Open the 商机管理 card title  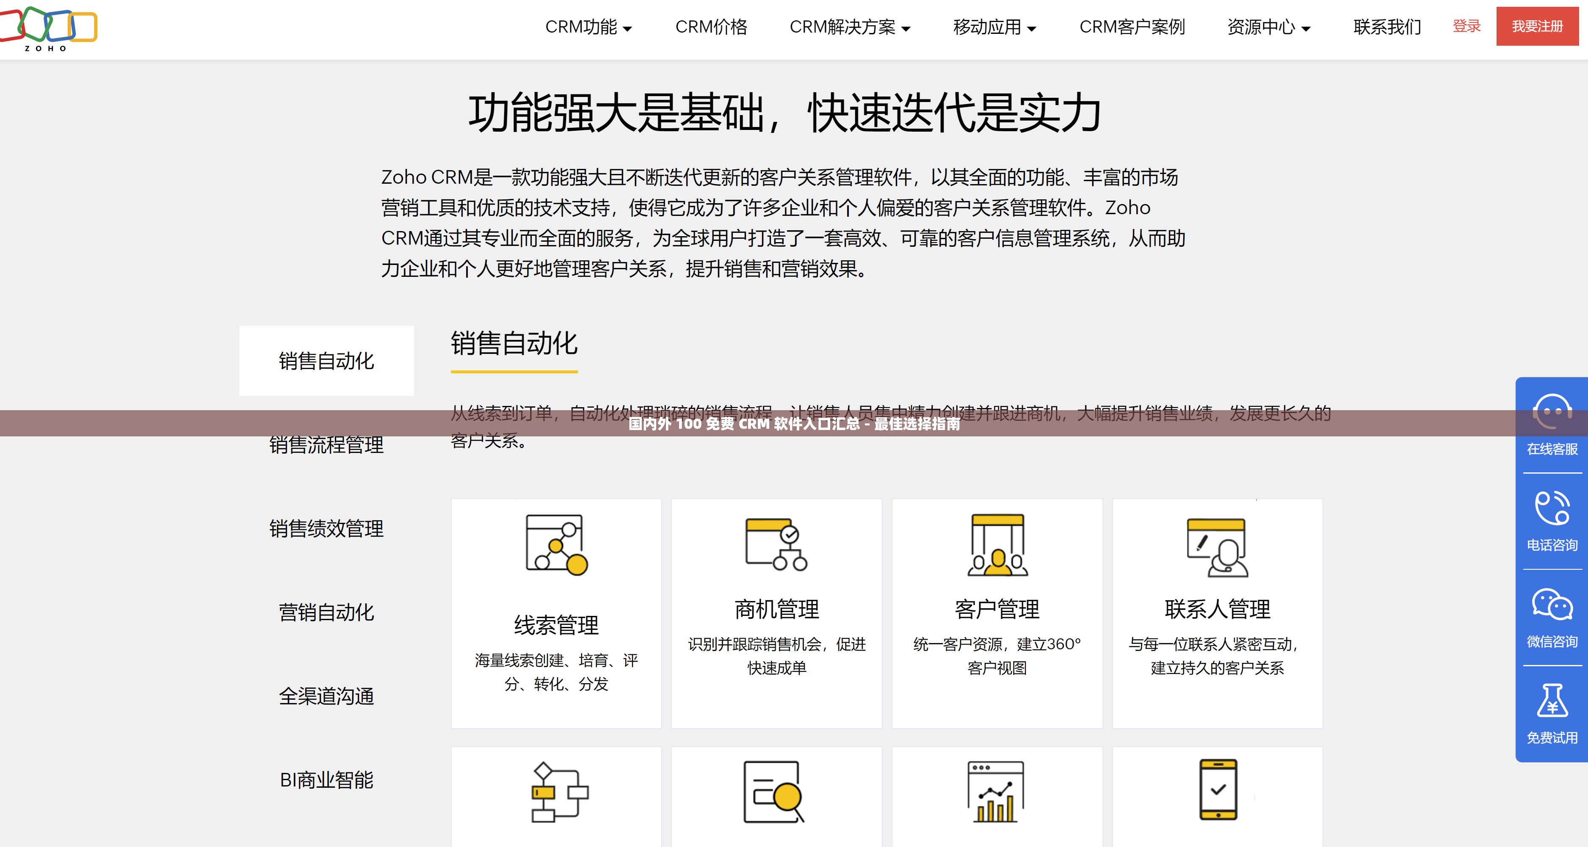tap(776, 609)
